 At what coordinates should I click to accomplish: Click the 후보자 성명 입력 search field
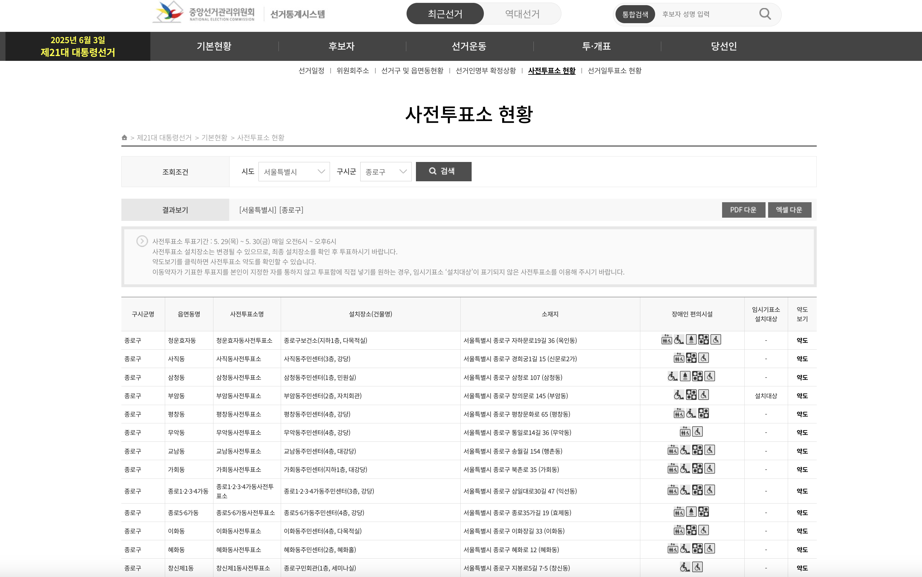tap(706, 14)
